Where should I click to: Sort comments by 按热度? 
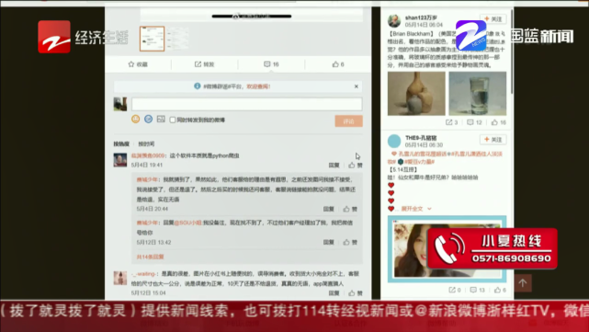tap(121, 144)
